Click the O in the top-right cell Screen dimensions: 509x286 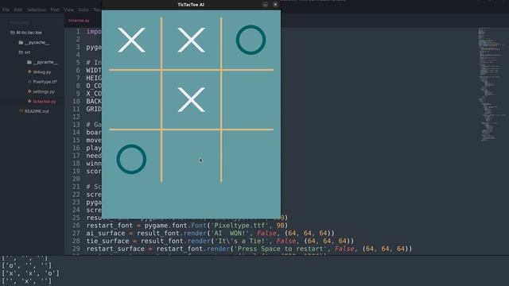(x=251, y=40)
